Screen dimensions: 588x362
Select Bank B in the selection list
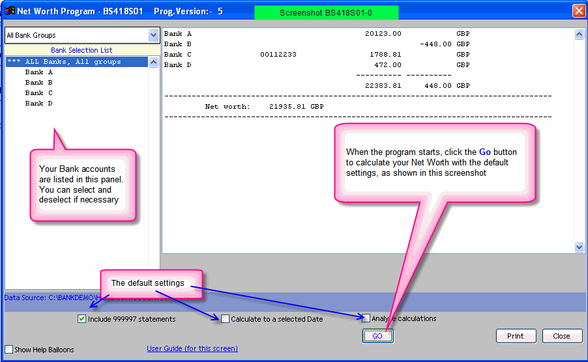pos(39,83)
